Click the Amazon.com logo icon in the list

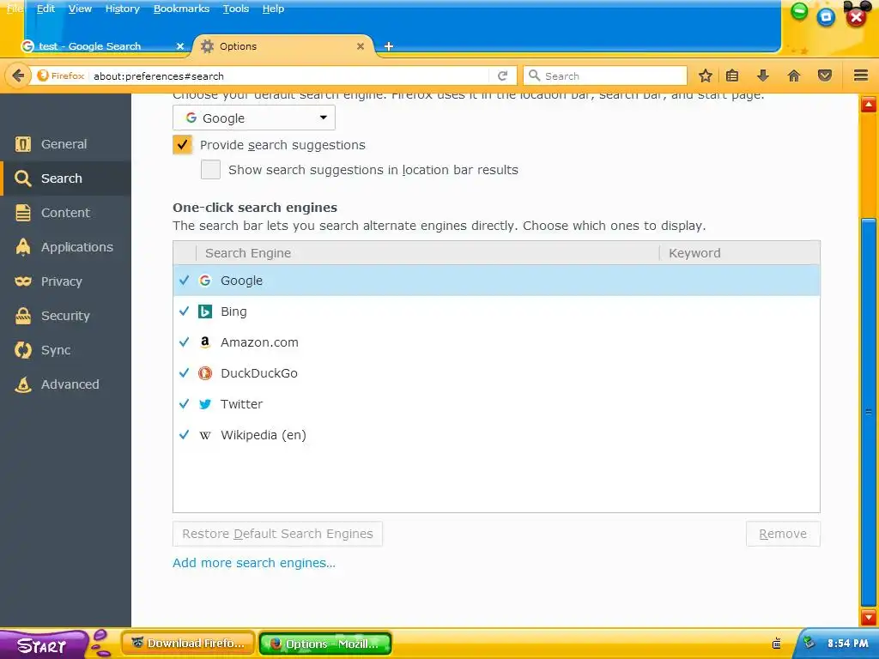(205, 342)
